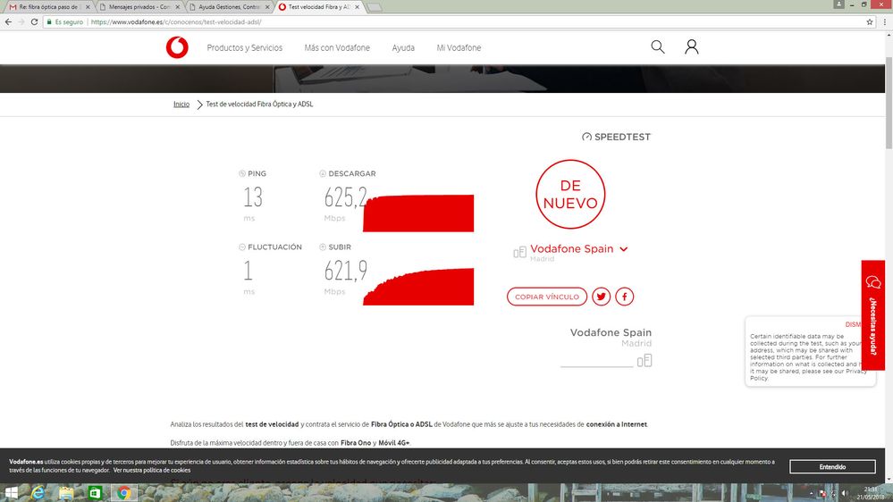Close the Test velocidad Fibra tab
The image size is (893, 502).
357,7
